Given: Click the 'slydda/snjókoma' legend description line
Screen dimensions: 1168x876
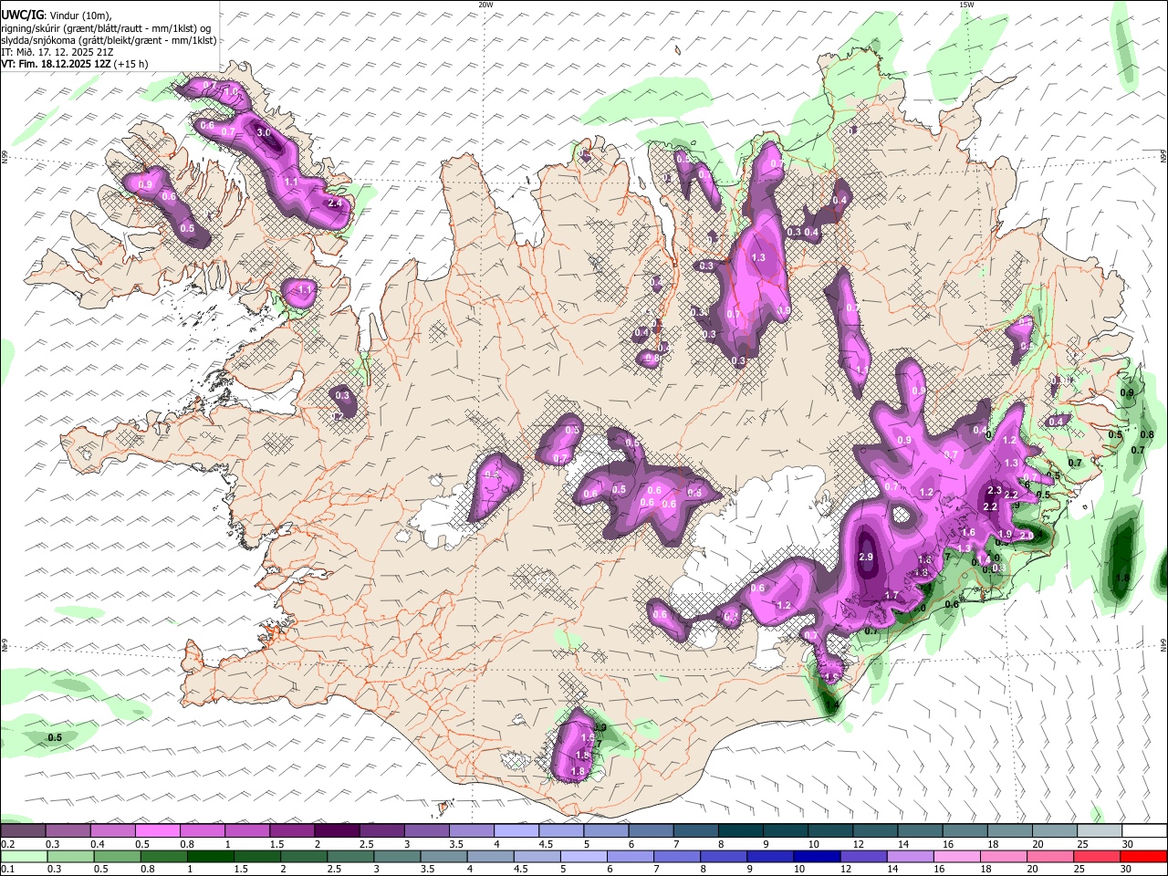Looking at the screenshot, I should pos(109,40).
